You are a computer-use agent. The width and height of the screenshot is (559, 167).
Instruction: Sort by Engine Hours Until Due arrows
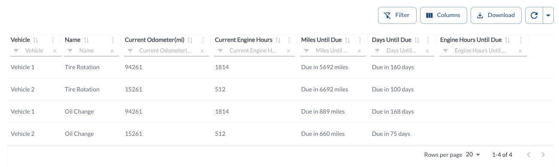(508, 40)
